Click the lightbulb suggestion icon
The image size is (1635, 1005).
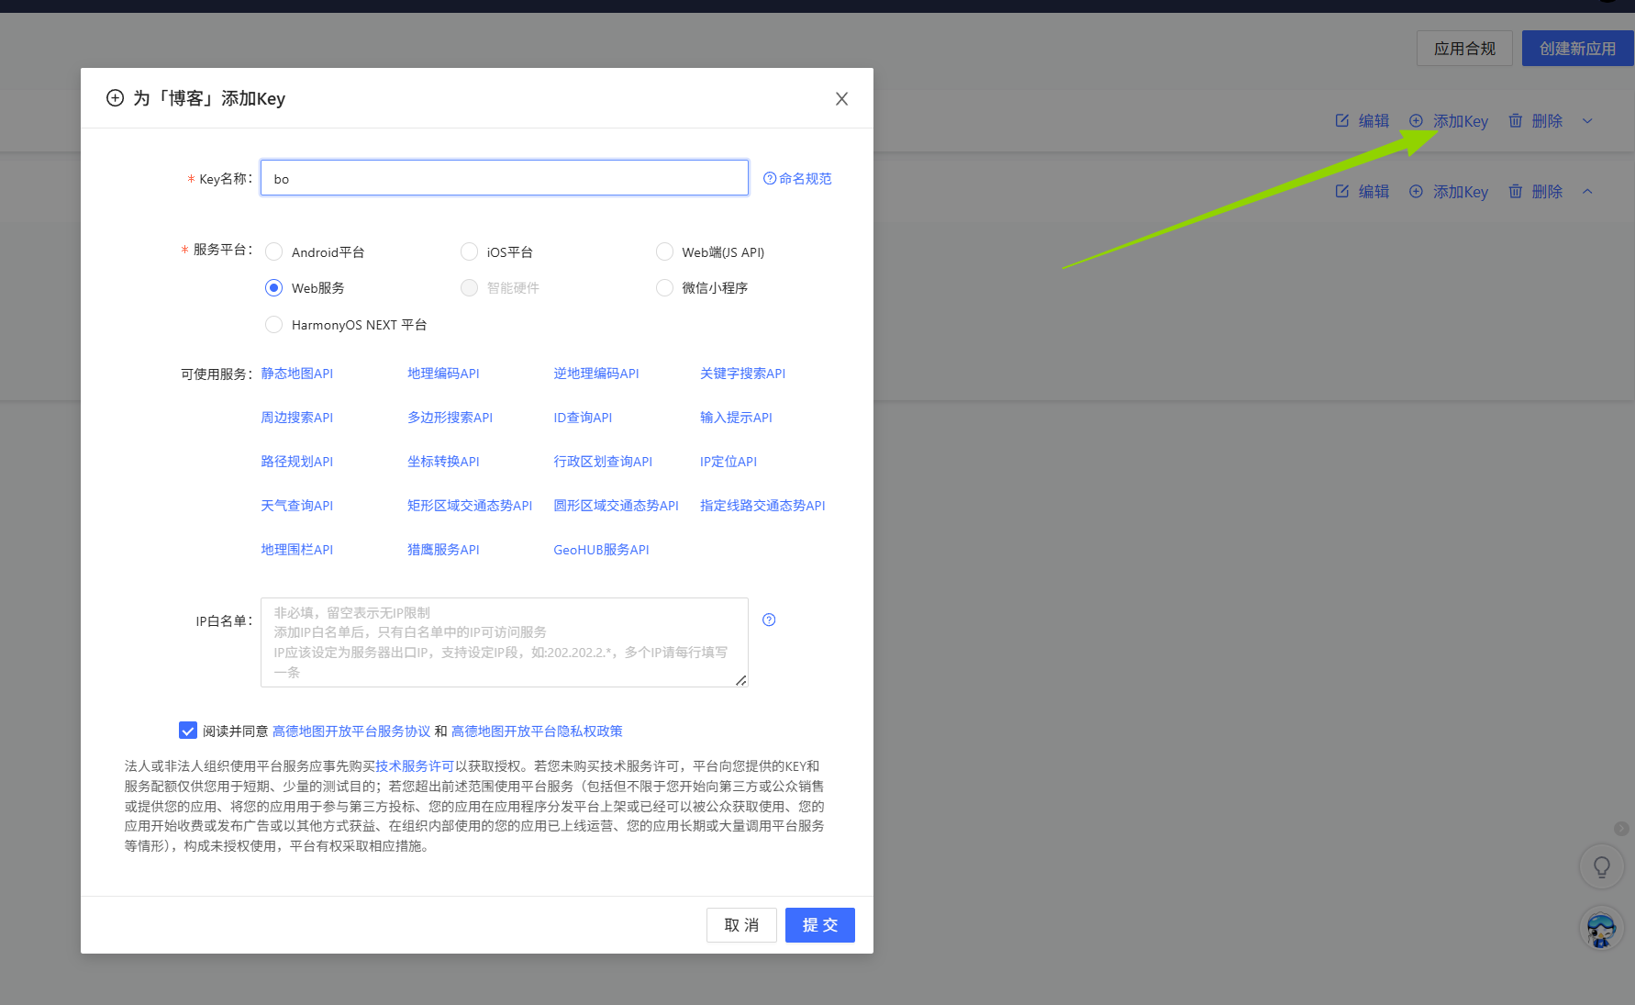[1601, 866]
